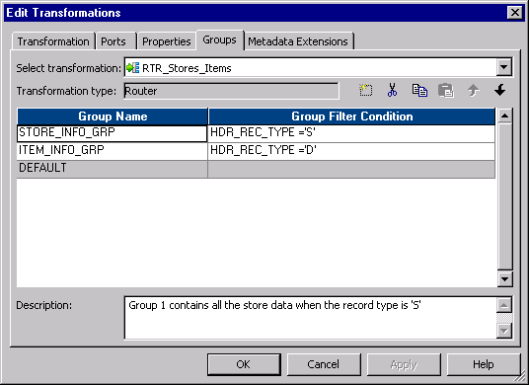Switch to the Transformation tab
The width and height of the screenshot is (529, 385).
tap(53, 41)
